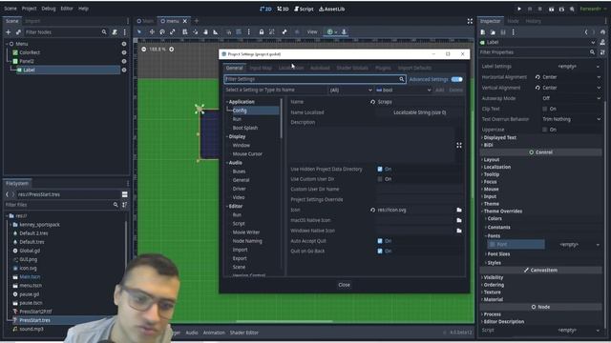This screenshot has height=343, width=611.
Task: Lock the selected node with padlock icon
Action: coord(262,31)
